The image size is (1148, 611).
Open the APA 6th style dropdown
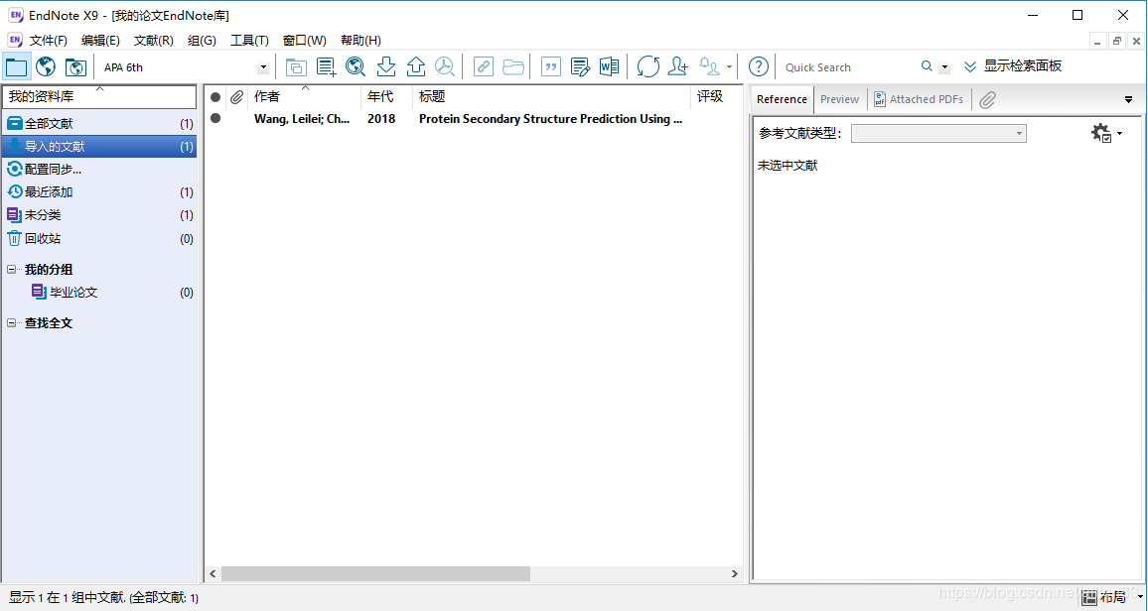[261, 66]
